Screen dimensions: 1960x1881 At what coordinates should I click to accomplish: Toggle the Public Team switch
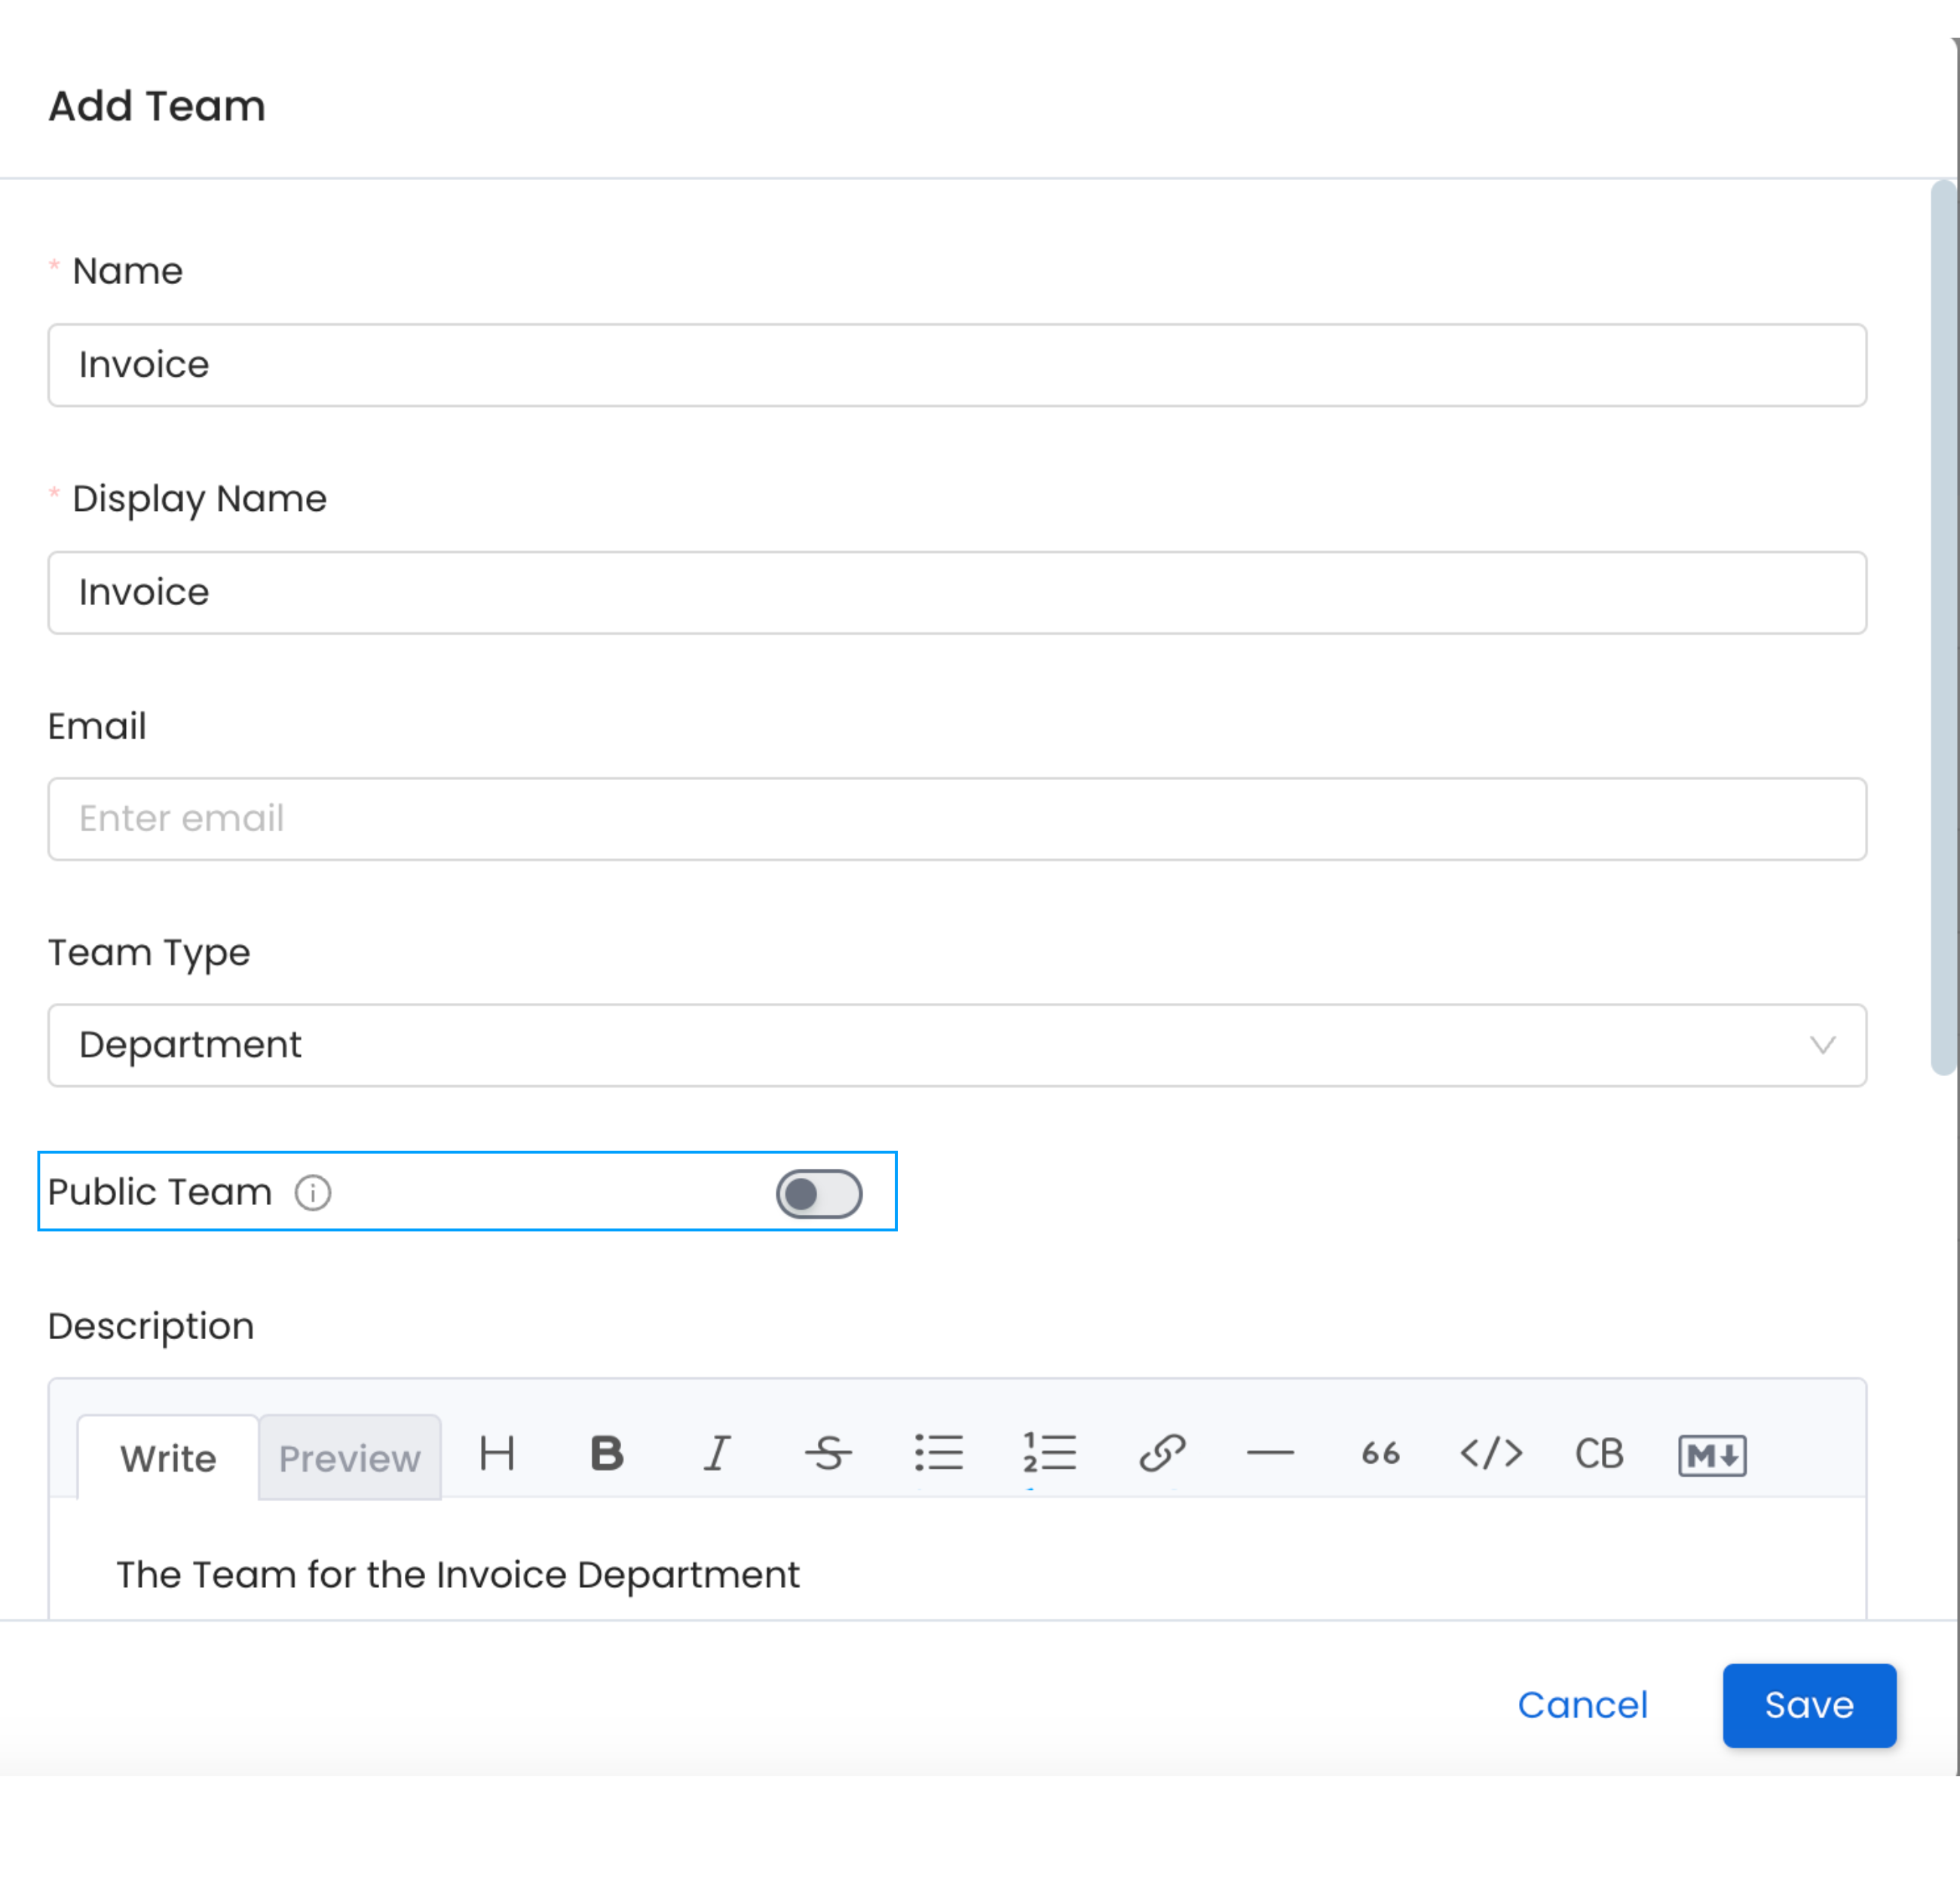819,1194
